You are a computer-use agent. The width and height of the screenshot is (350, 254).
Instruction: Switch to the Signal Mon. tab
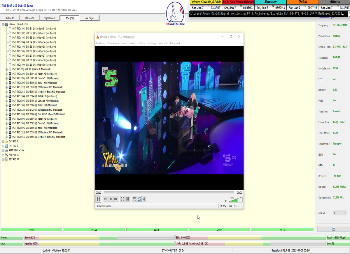[x=50, y=18]
